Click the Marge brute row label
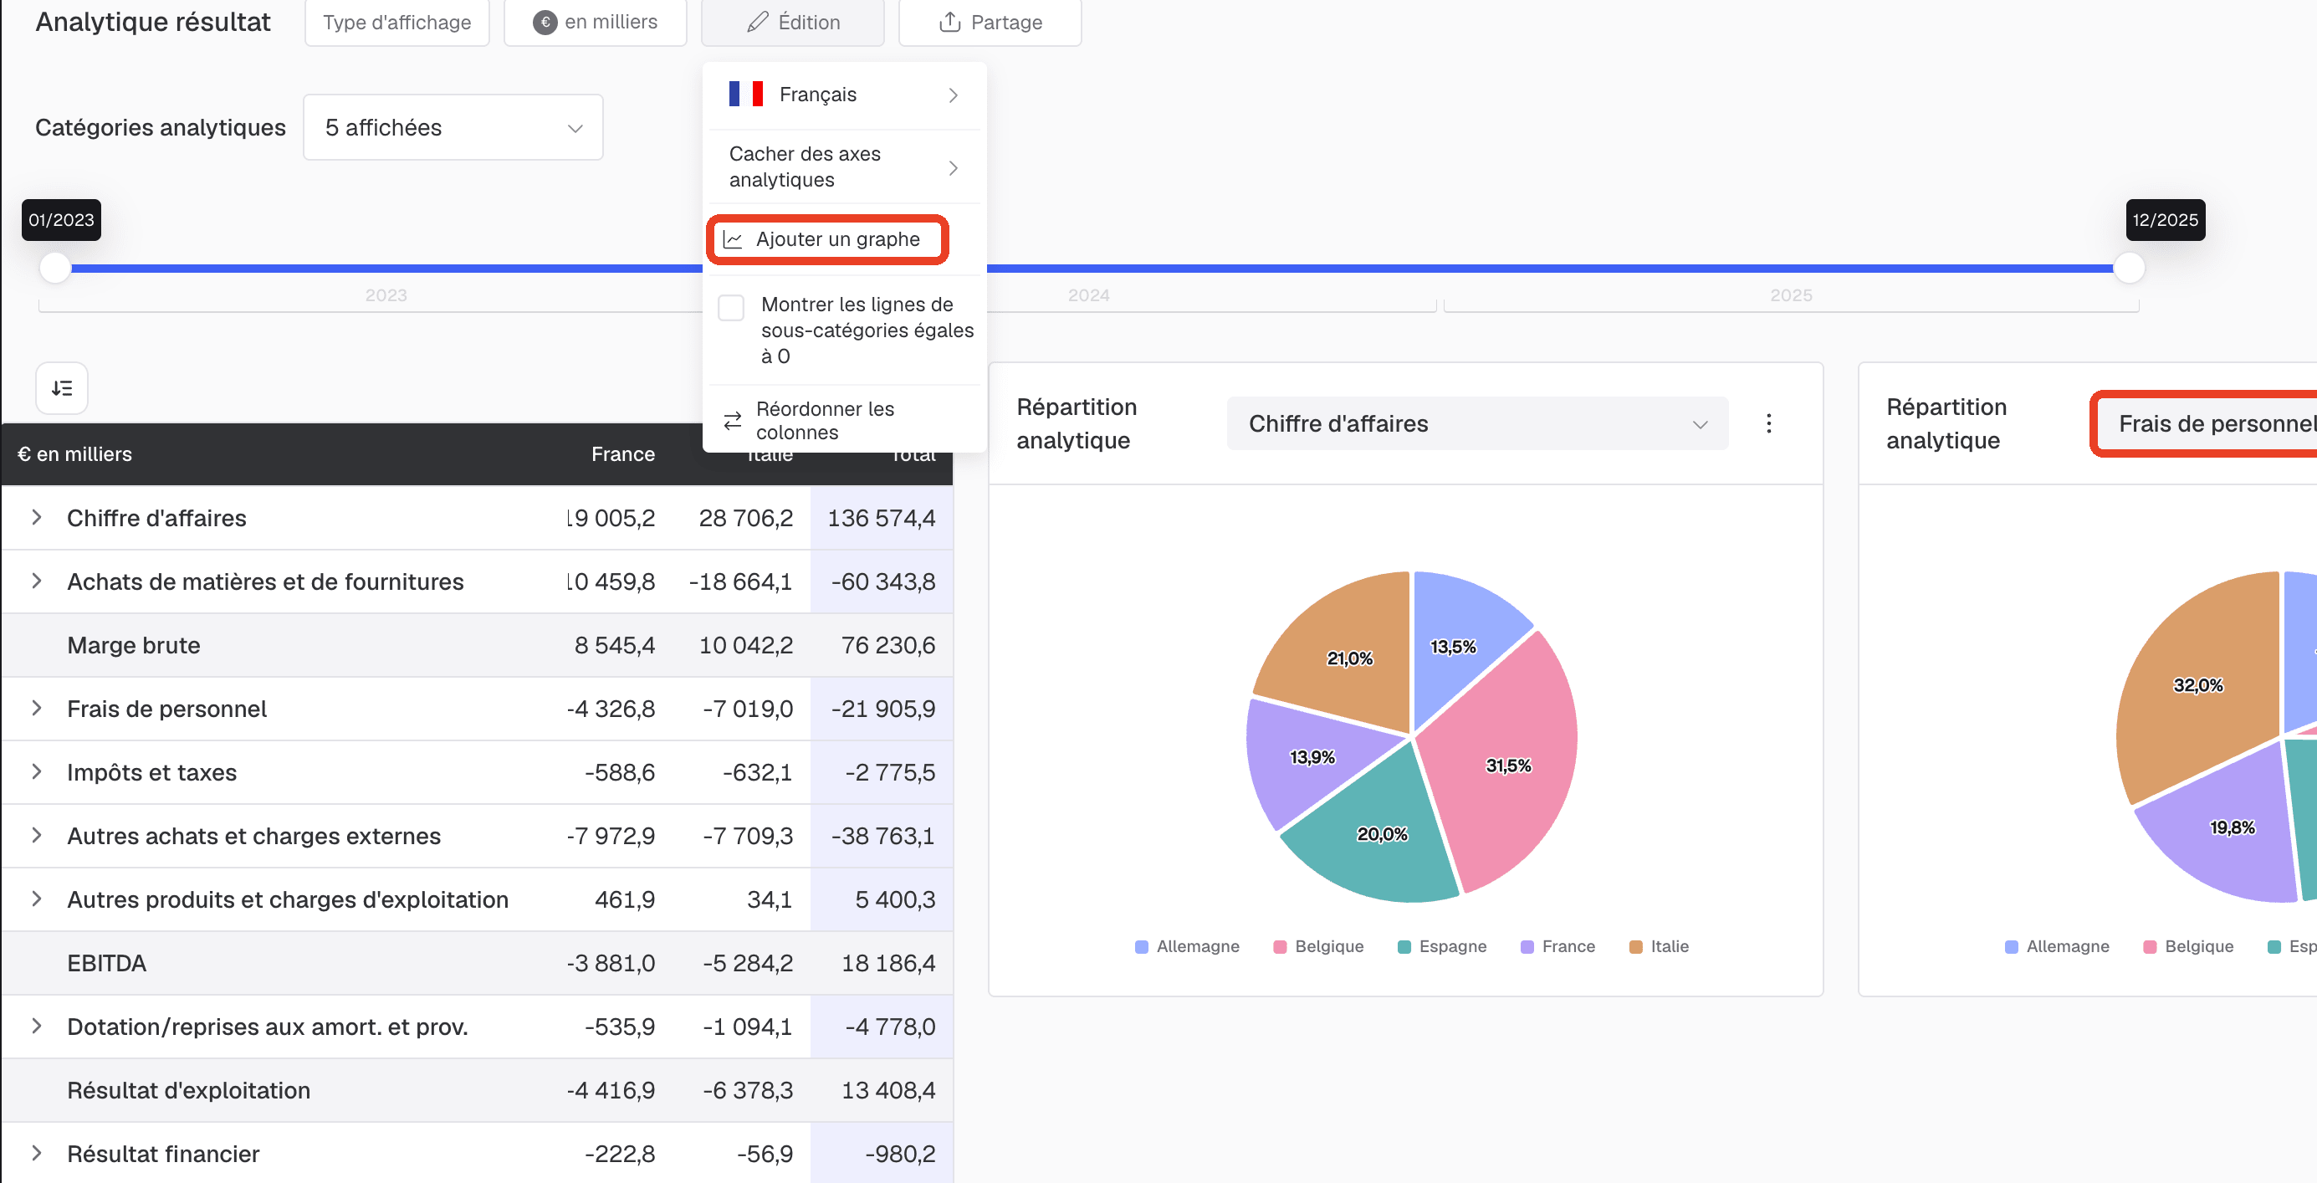This screenshot has height=1183, width=2317. (133, 645)
